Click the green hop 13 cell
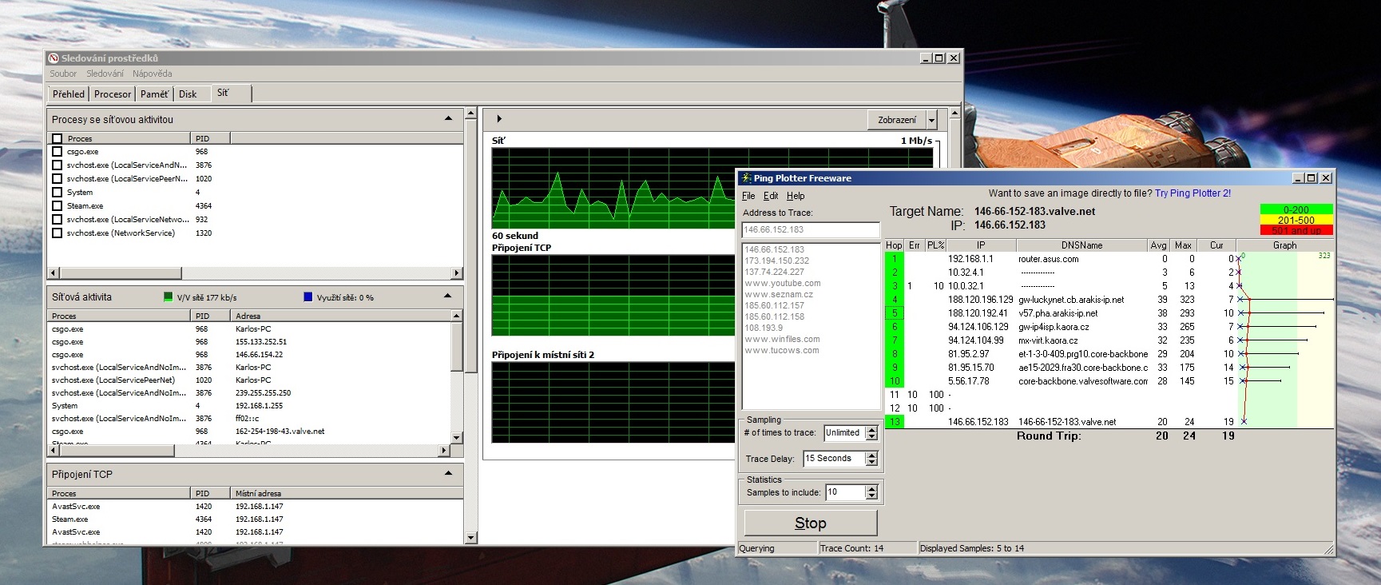 [x=894, y=422]
